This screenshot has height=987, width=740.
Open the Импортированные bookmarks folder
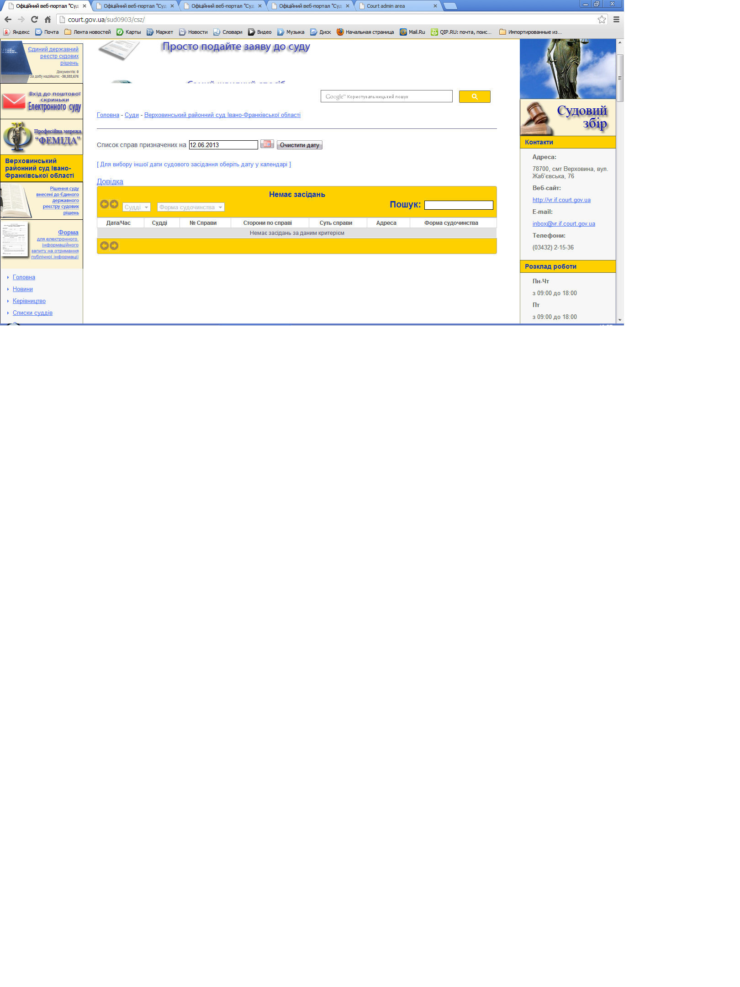530,32
